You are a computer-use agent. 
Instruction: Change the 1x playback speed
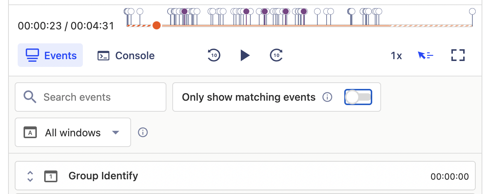point(396,56)
